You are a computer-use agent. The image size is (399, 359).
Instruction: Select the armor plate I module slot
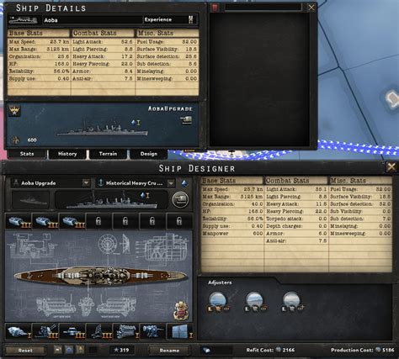tap(180, 331)
